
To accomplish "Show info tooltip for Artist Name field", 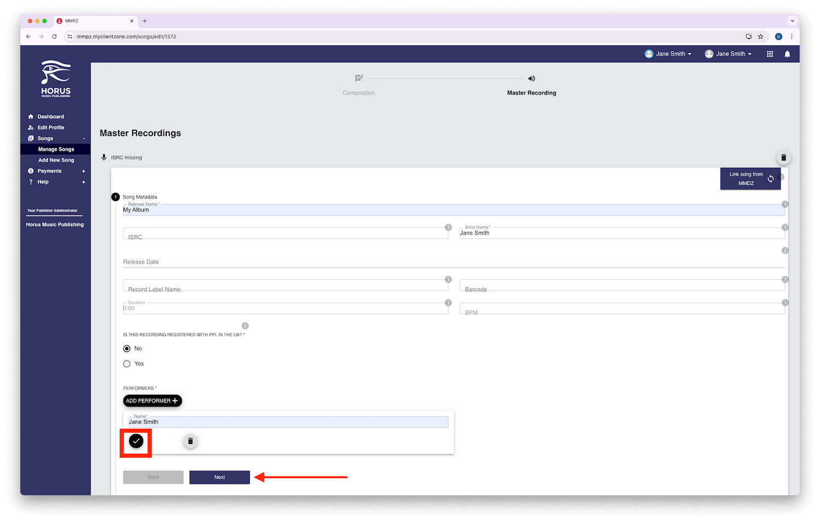I will 785,227.
